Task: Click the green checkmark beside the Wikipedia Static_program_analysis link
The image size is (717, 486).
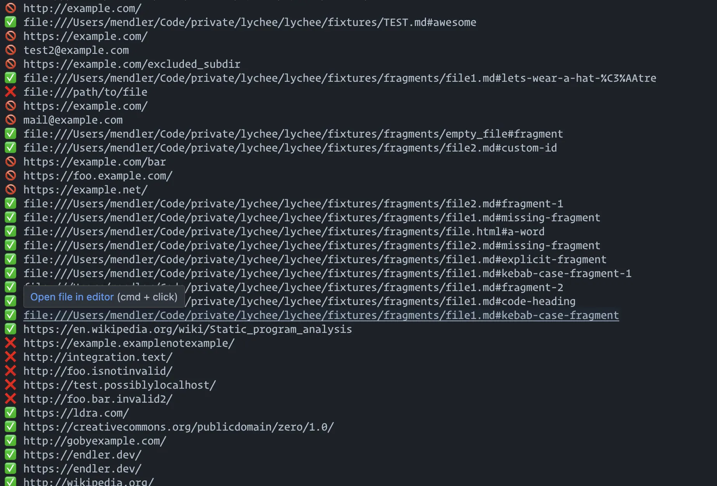Action: [x=10, y=329]
